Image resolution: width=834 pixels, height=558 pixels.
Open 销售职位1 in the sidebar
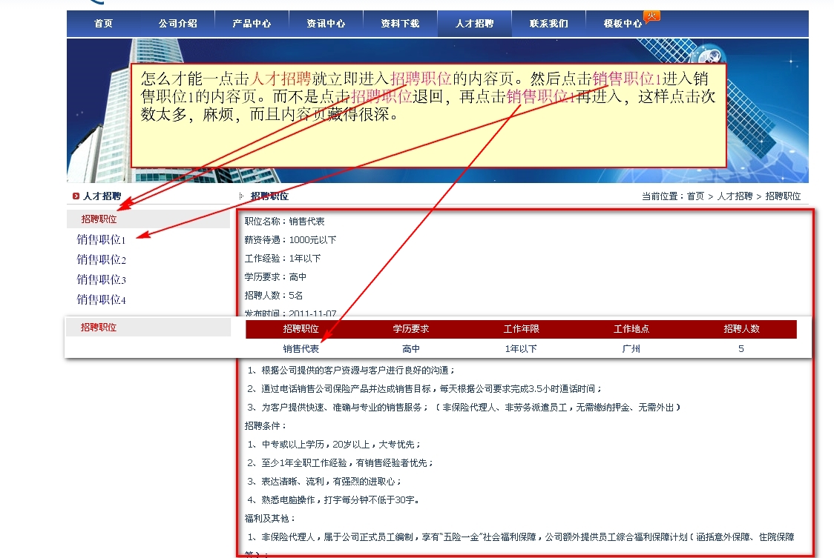click(x=102, y=239)
